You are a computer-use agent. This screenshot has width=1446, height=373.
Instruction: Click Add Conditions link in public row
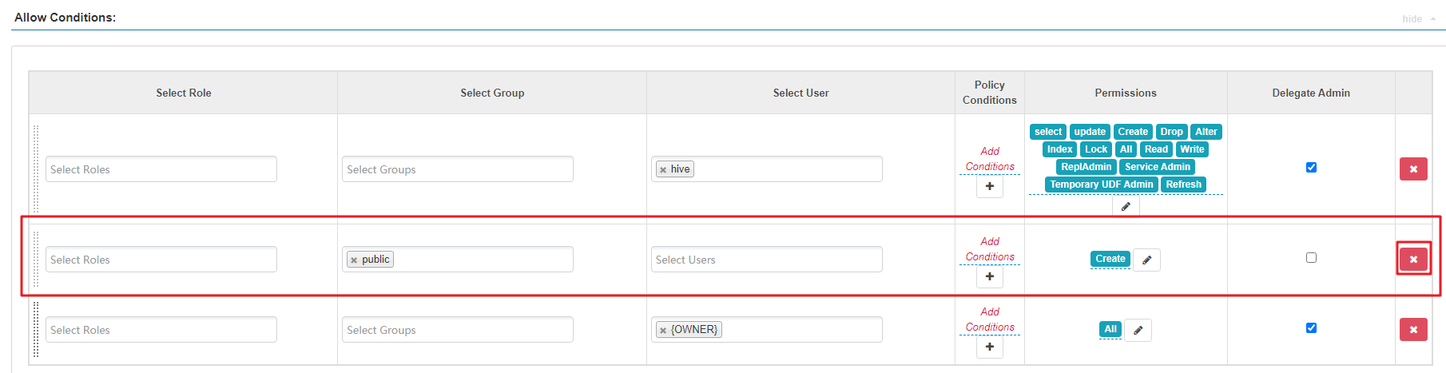click(990, 249)
